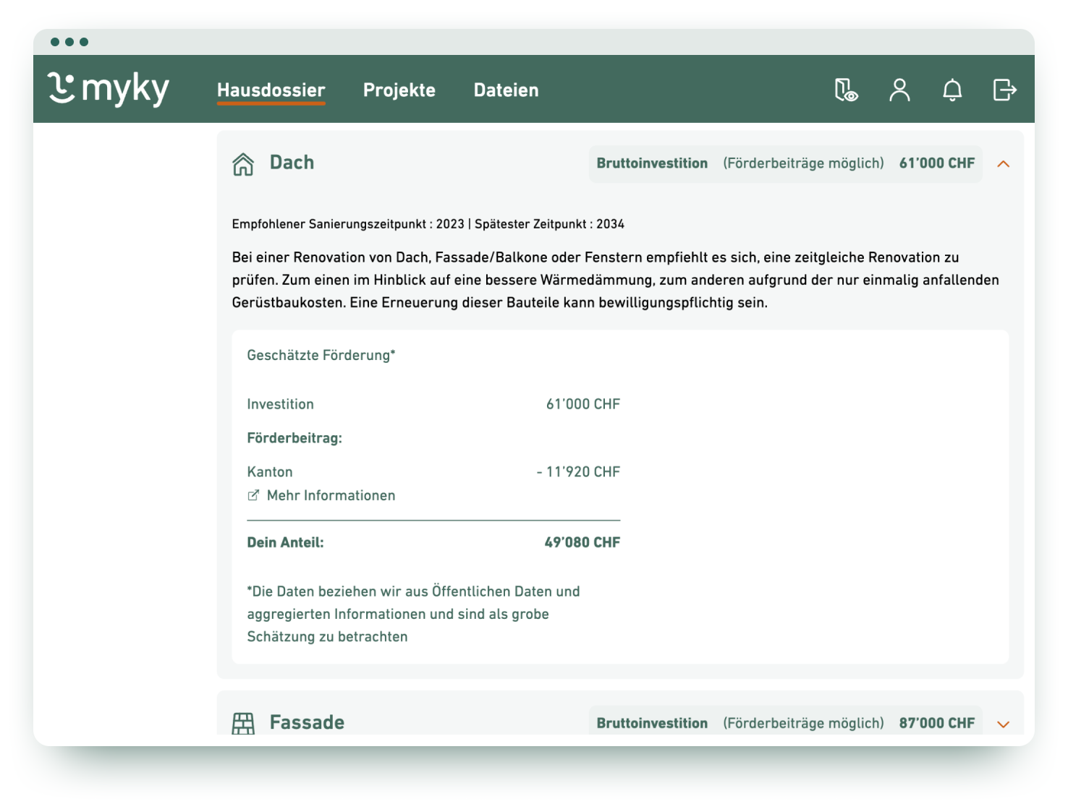Image resolution: width=1068 pixels, height=804 pixels.
Task: Open the house preview icon in the navbar
Action: click(x=845, y=90)
